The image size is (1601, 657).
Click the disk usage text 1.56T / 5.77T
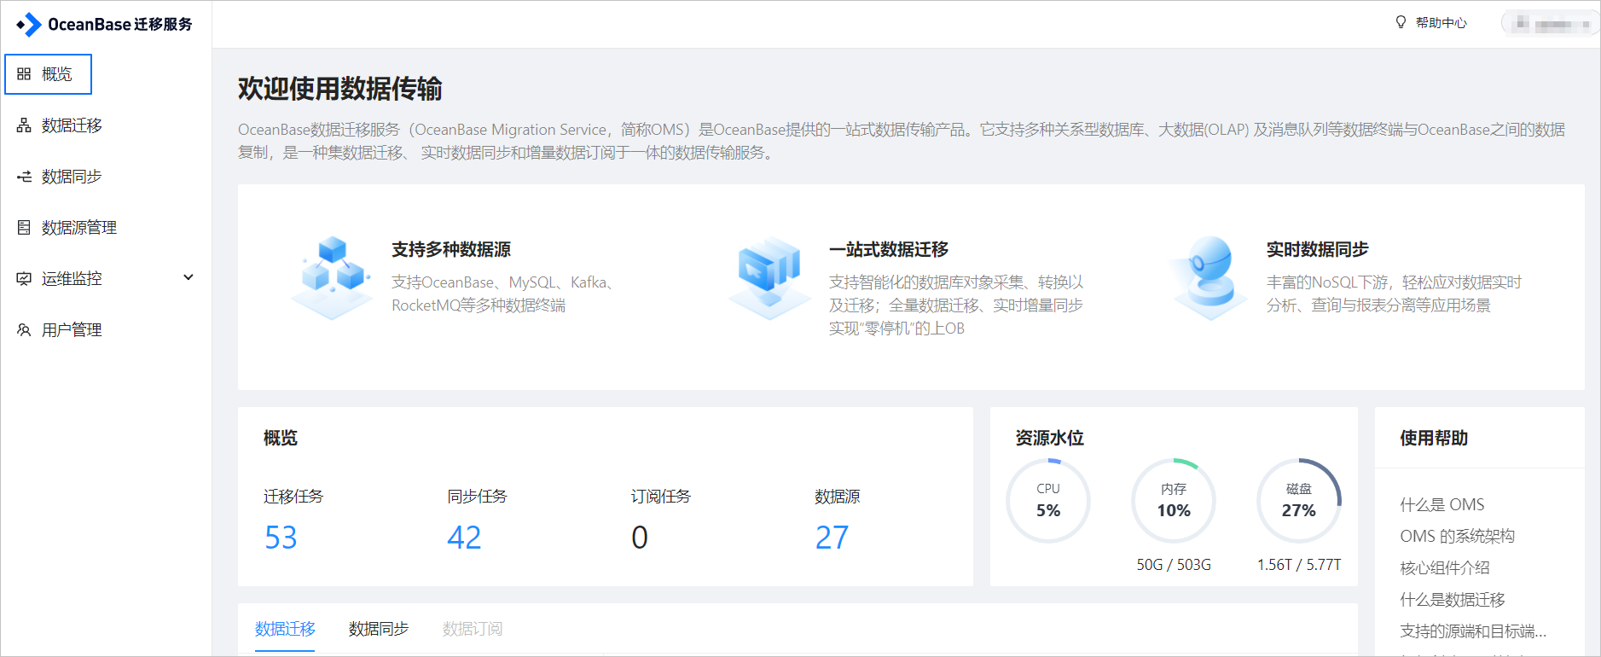click(1299, 565)
